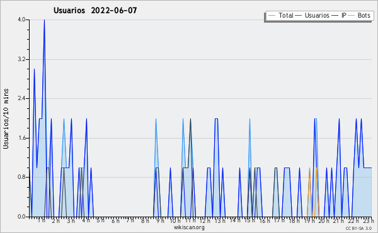Screen dimensions: 378x233
Task: Click the 'Total' legend entry
Action: click(281, 16)
